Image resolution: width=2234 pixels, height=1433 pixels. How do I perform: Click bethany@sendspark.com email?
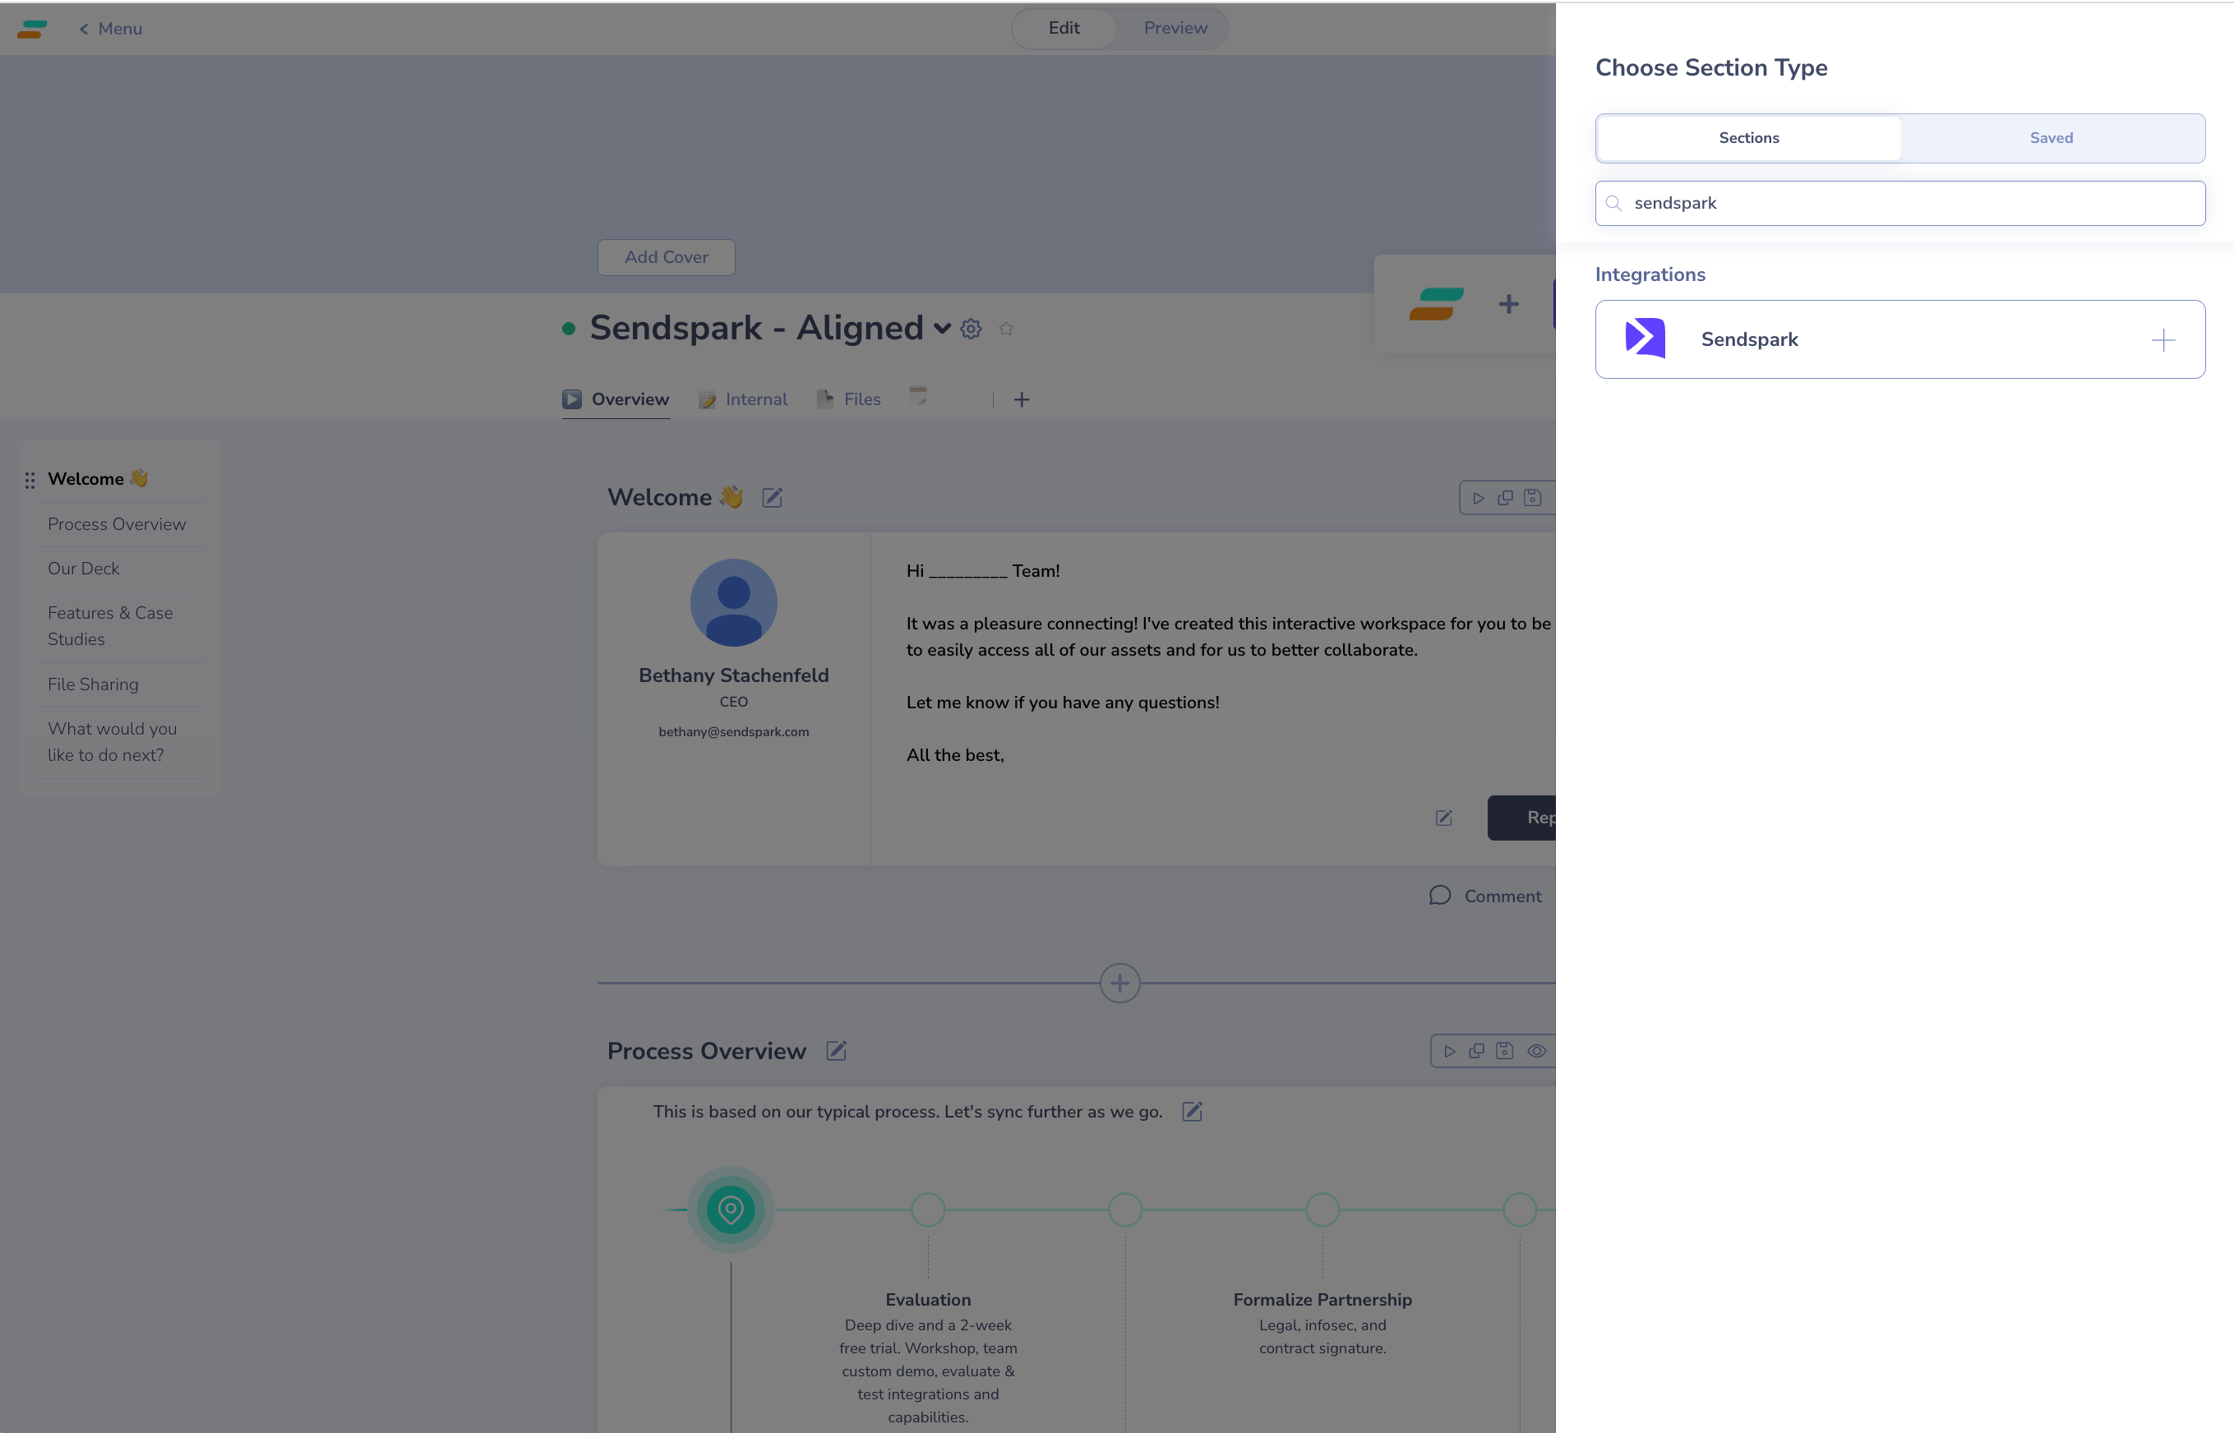(x=733, y=731)
